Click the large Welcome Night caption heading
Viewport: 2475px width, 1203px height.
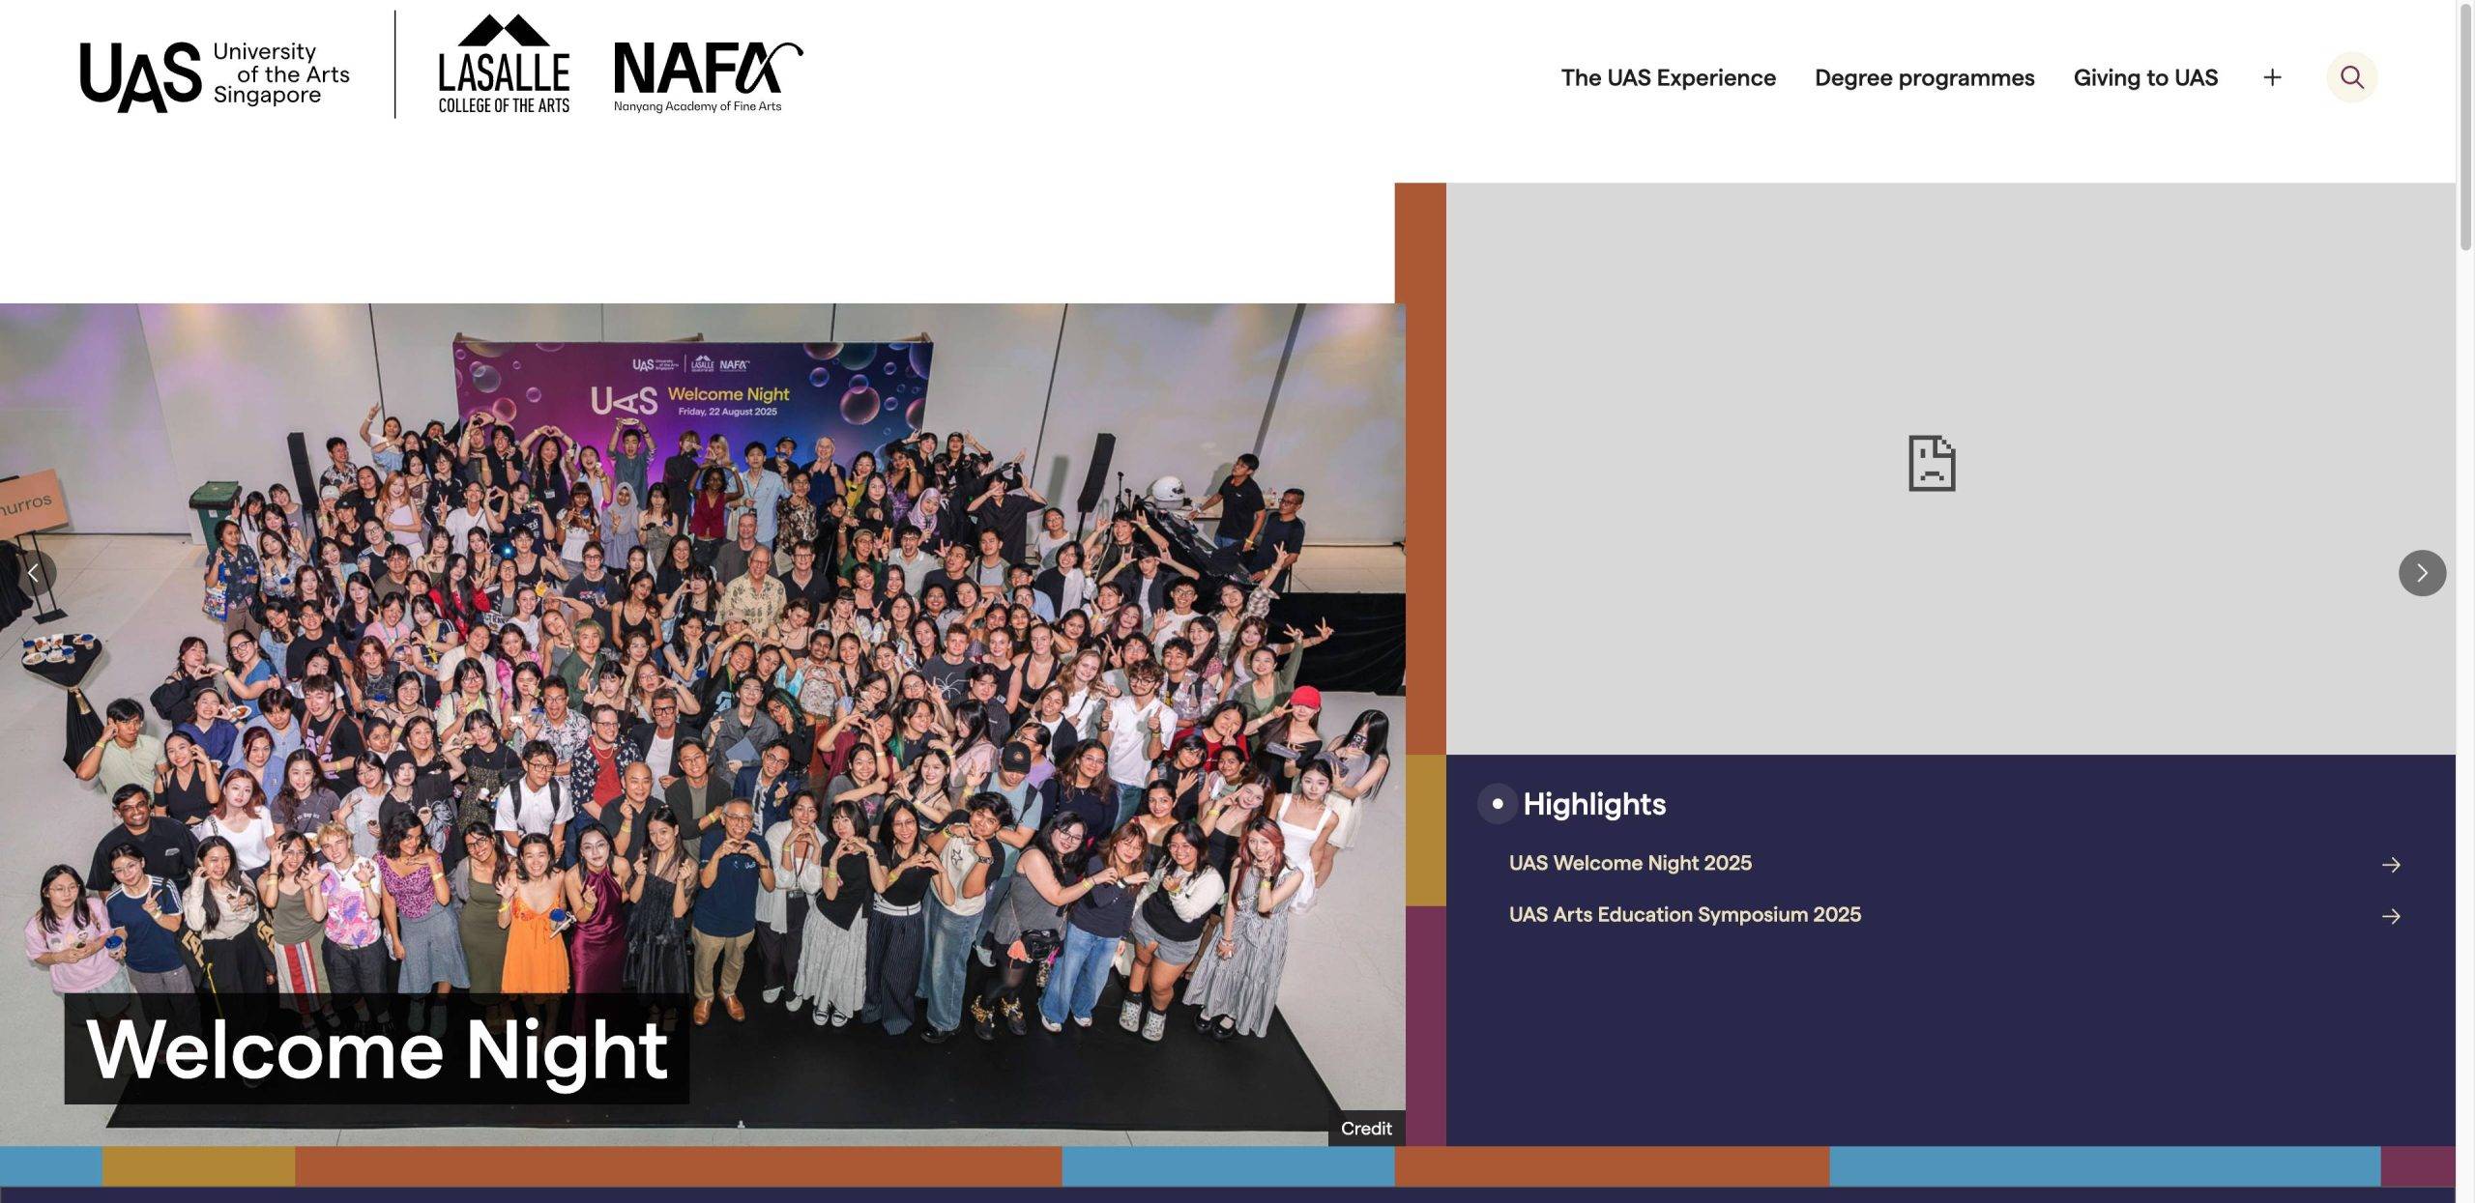(377, 1049)
